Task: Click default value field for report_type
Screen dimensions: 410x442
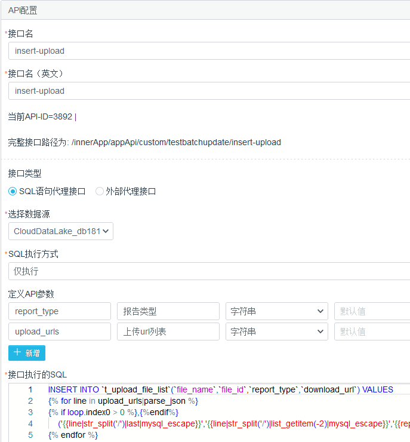Action: click(x=372, y=311)
